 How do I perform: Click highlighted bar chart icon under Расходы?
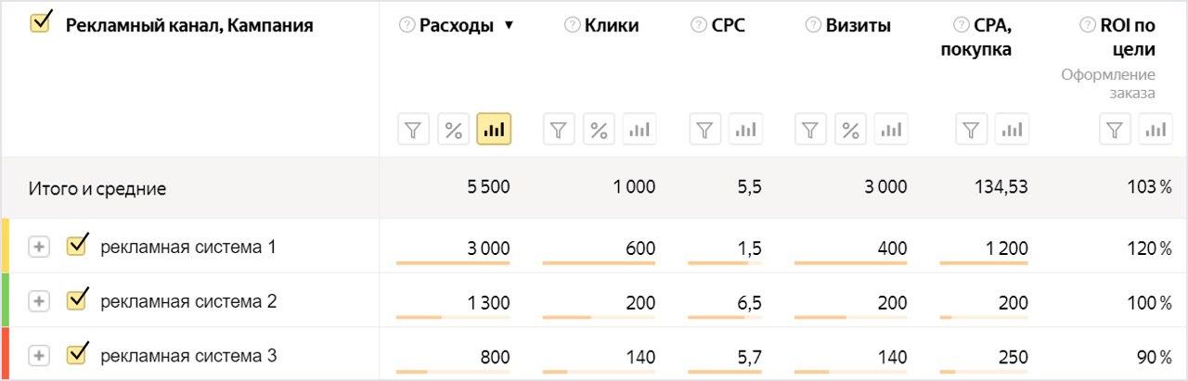pos(494,130)
